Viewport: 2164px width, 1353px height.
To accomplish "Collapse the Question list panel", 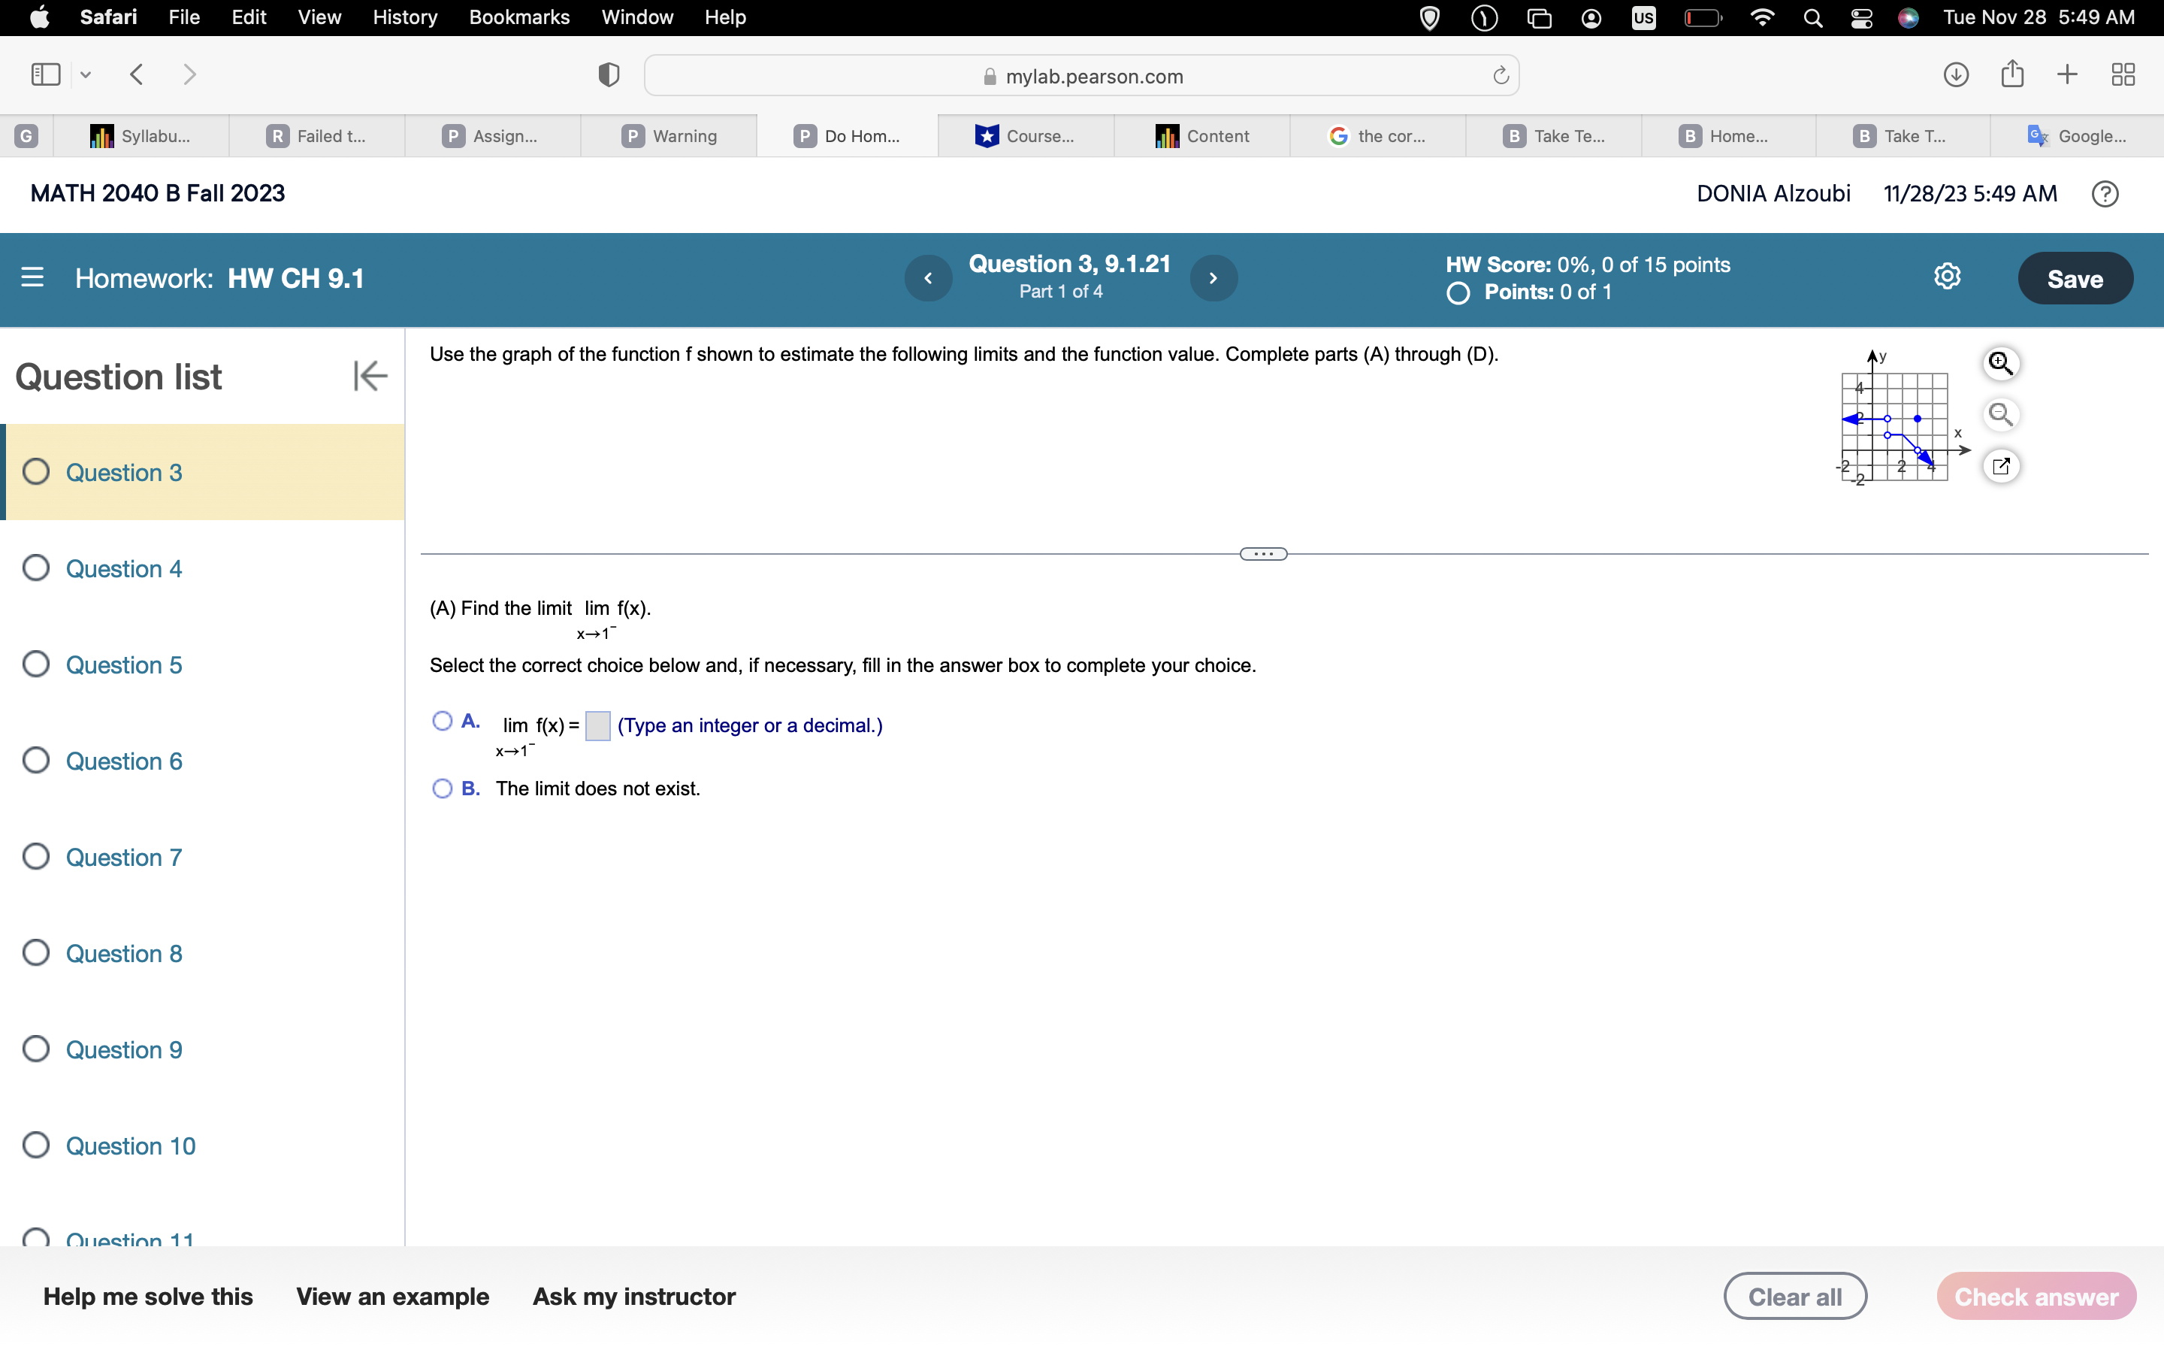I will (370, 376).
